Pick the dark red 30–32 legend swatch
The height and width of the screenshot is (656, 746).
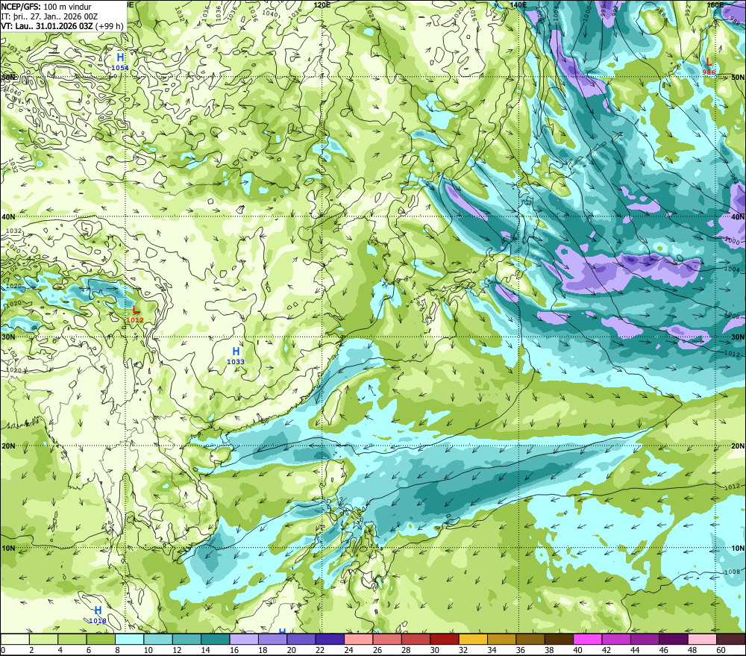coord(445,639)
